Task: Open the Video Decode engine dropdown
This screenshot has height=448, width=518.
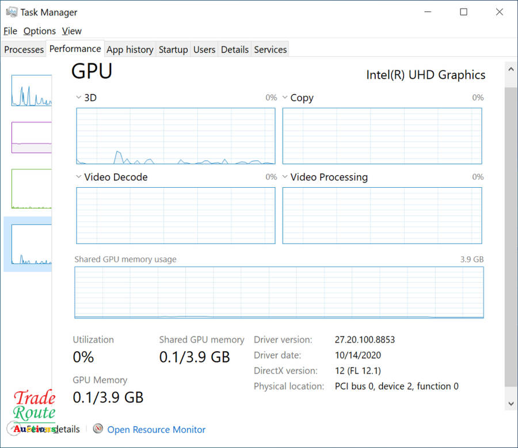Action: [x=79, y=177]
